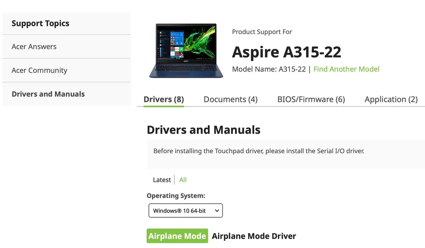
Task: Click the green Airplane Mode badge
Action: click(177, 236)
